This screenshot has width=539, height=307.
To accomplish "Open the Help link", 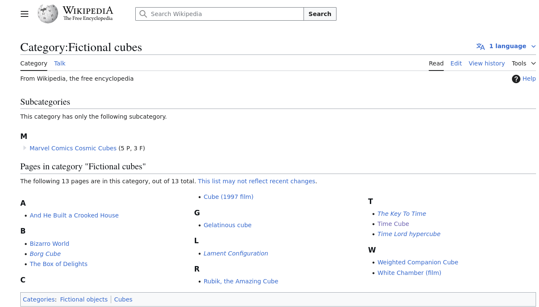I will [x=529, y=79].
